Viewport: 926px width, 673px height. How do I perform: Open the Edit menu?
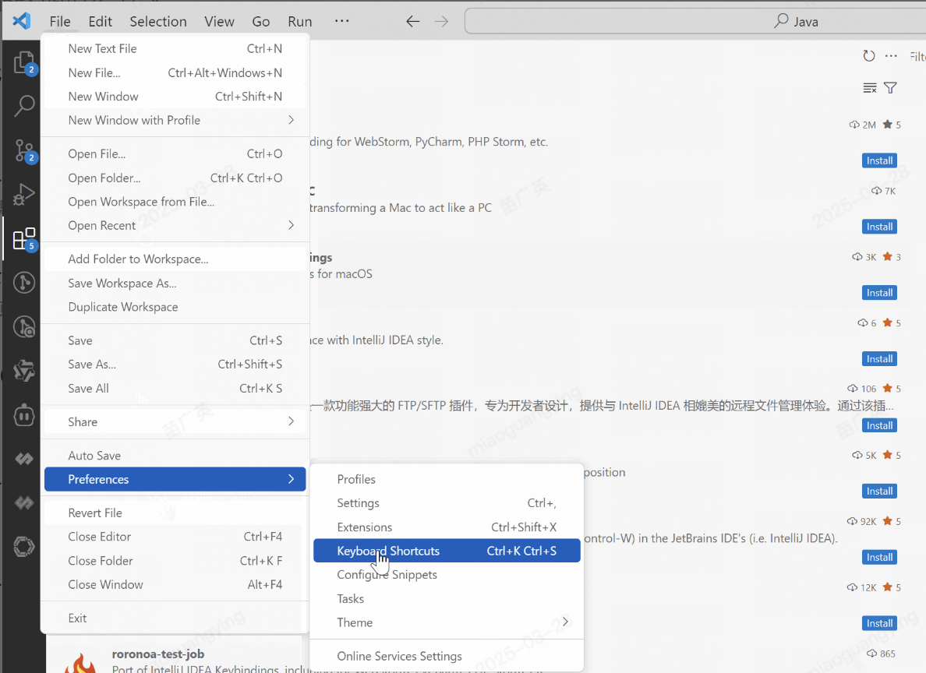pyautogui.click(x=100, y=22)
